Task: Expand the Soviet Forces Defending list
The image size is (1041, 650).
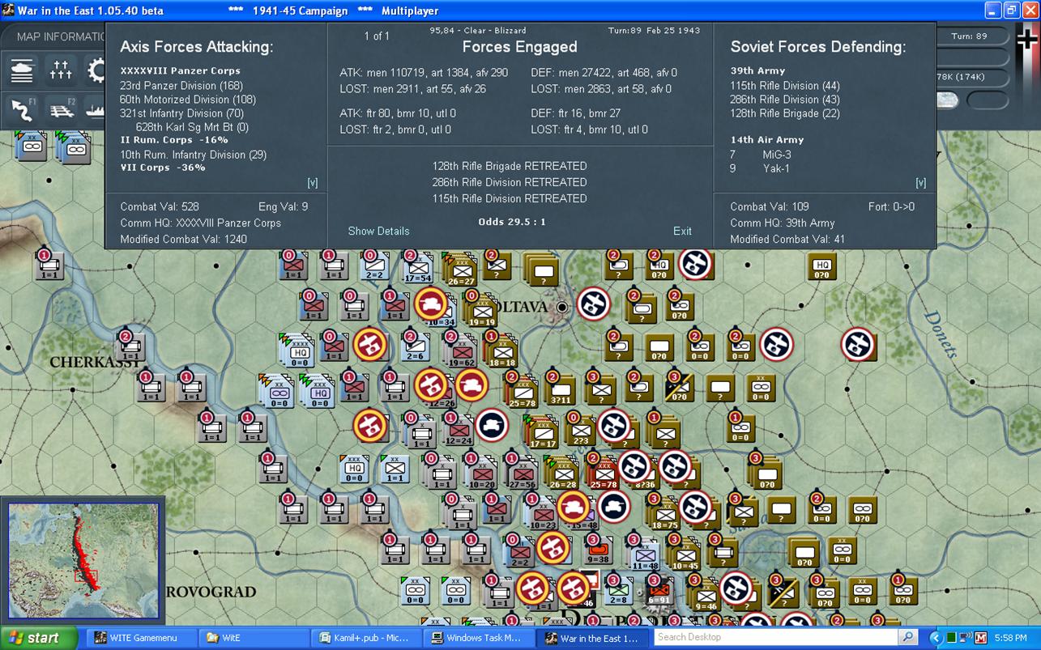Action: (920, 183)
